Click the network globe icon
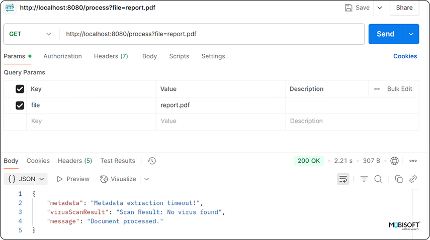430x240 pixels. point(394,161)
